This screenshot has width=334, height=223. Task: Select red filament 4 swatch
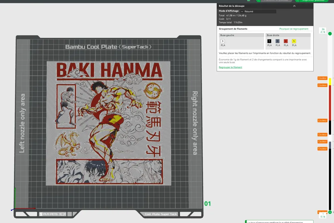[x=286, y=41]
